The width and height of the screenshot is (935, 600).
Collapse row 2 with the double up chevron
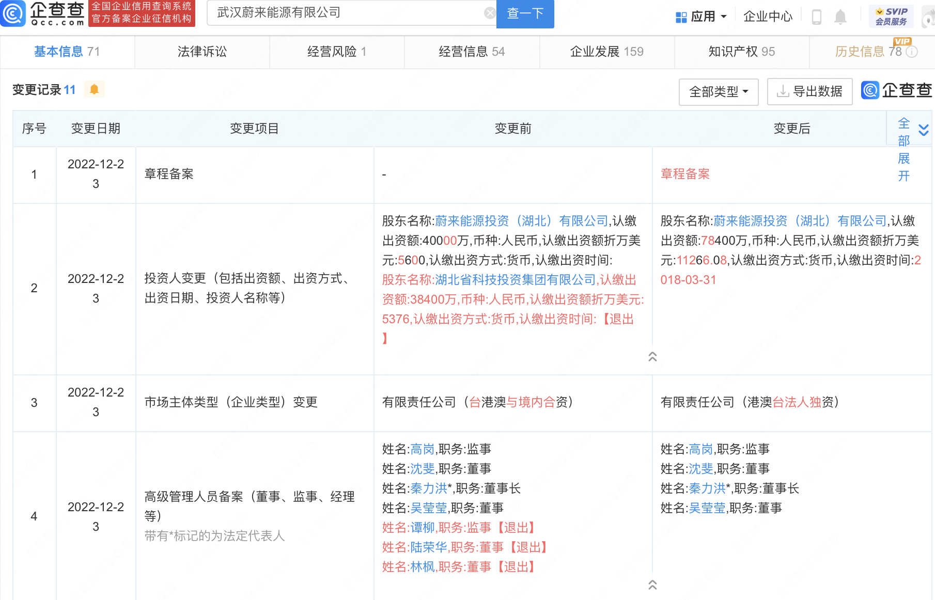652,356
